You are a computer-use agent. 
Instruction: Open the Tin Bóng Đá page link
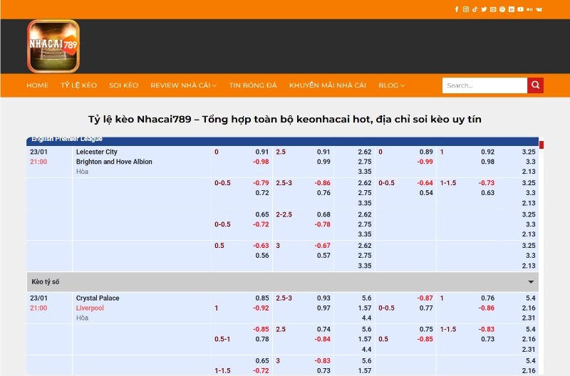click(253, 85)
